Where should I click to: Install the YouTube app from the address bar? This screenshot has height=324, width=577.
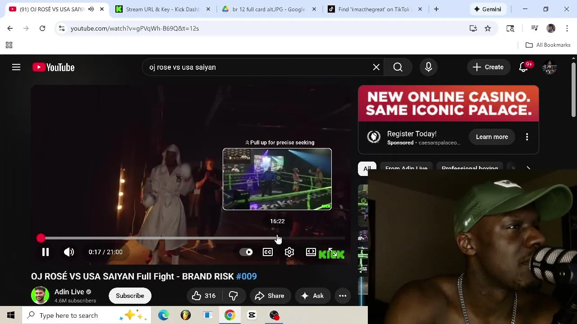pos(473,28)
